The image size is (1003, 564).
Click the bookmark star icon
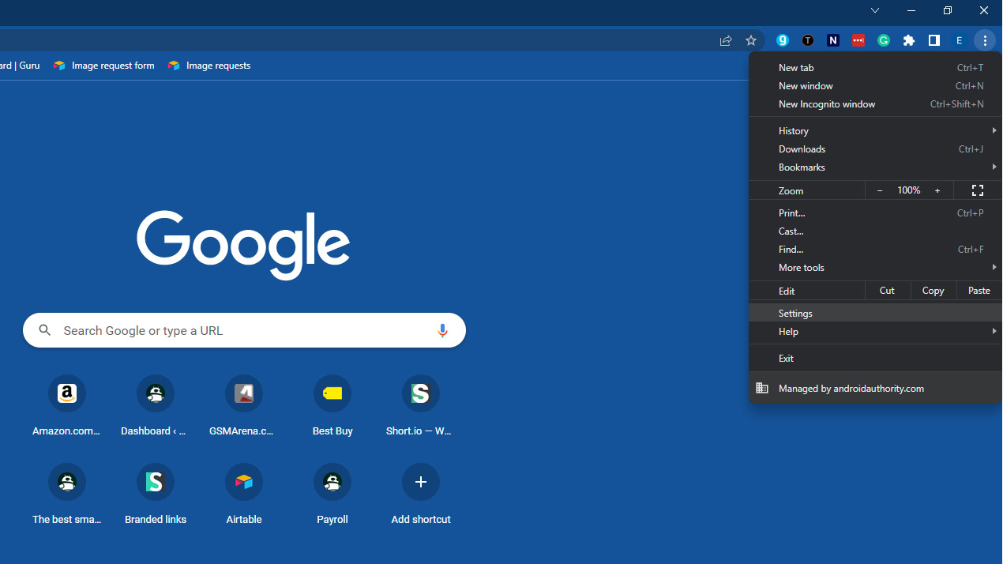[x=751, y=40]
